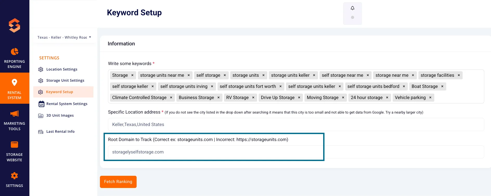
Task: Click the Rental System Settings calendar icon
Action: tap(41, 104)
